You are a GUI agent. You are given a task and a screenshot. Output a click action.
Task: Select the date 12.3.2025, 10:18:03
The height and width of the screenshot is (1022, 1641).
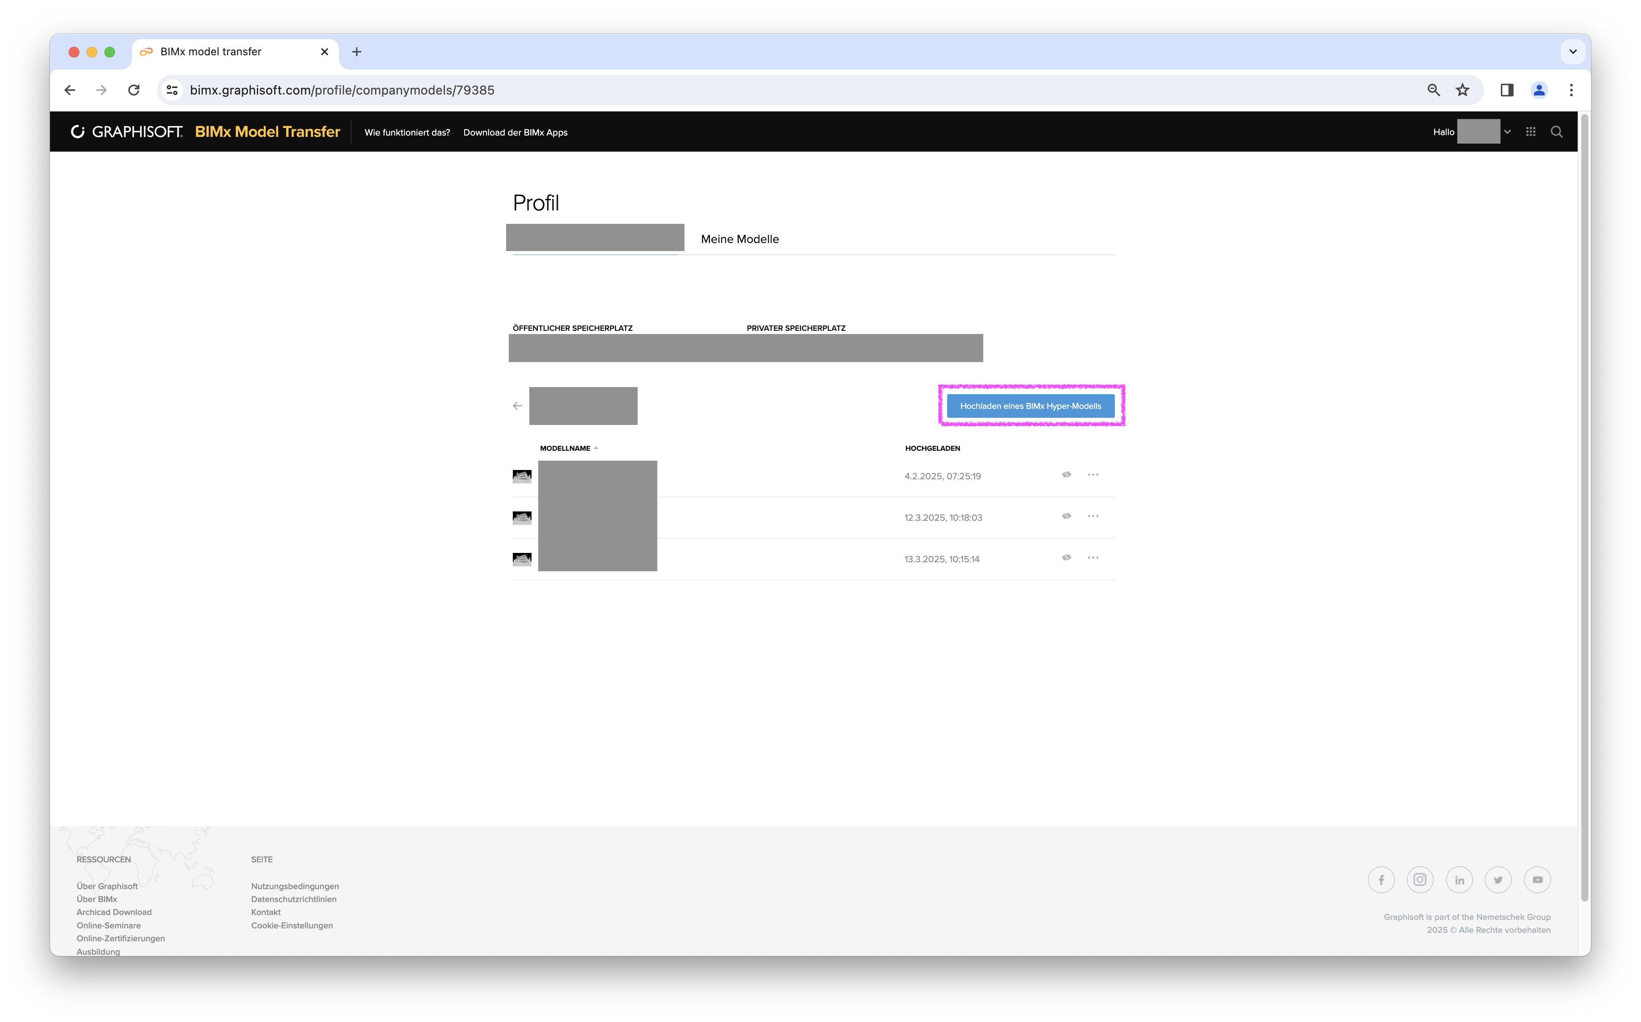(x=943, y=518)
